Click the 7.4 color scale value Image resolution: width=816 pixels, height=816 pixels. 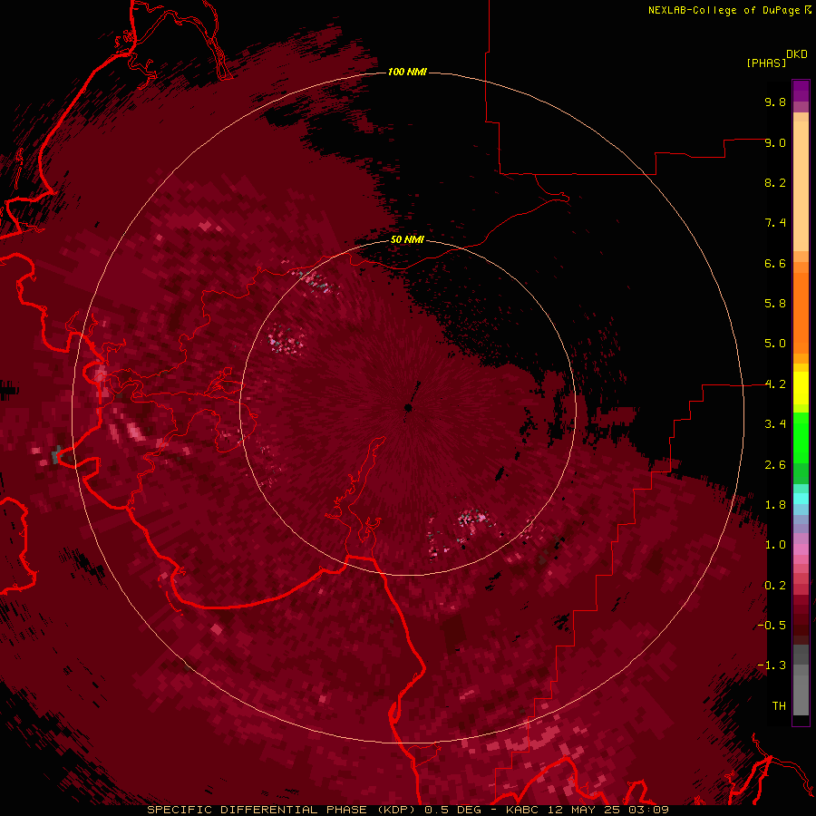pos(775,223)
